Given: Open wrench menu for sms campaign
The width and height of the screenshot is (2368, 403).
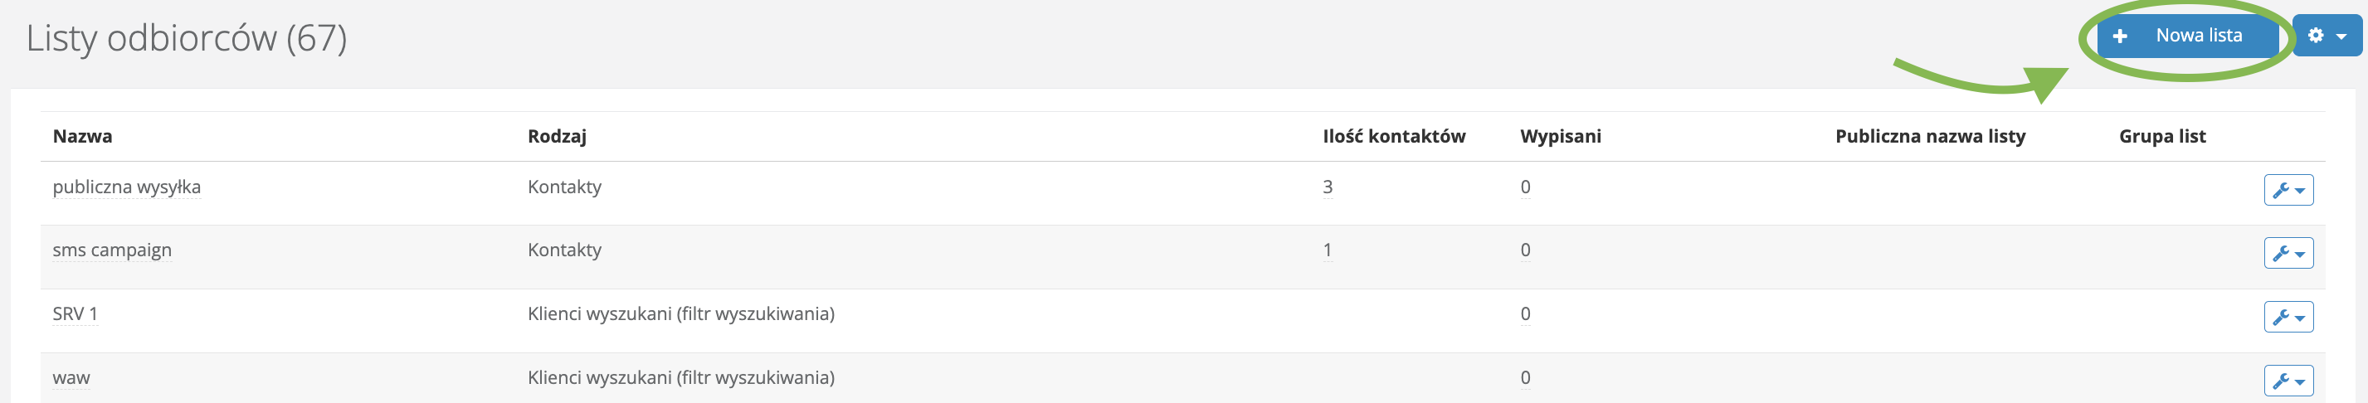Looking at the screenshot, I should (2288, 254).
